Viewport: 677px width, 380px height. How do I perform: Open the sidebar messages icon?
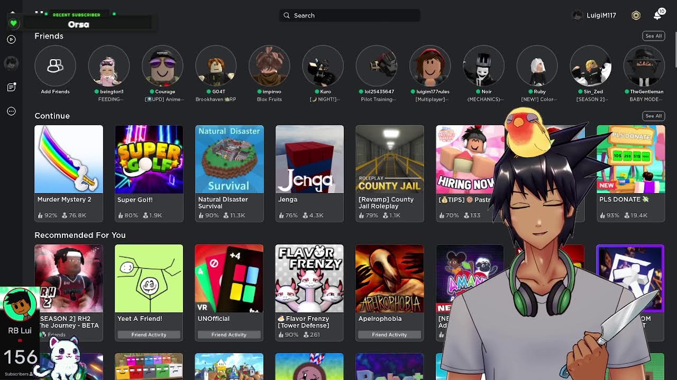[x=11, y=87]
